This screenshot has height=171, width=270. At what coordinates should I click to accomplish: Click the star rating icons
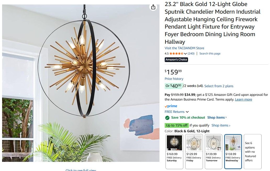coord(176,54)
